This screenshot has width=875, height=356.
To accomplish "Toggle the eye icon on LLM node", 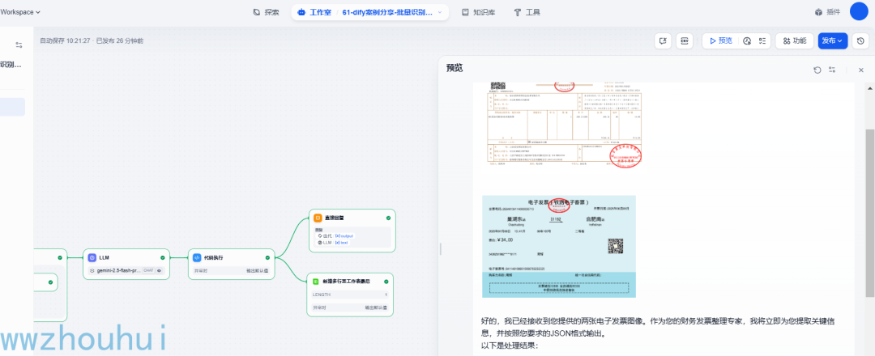I will pos(159,270).
